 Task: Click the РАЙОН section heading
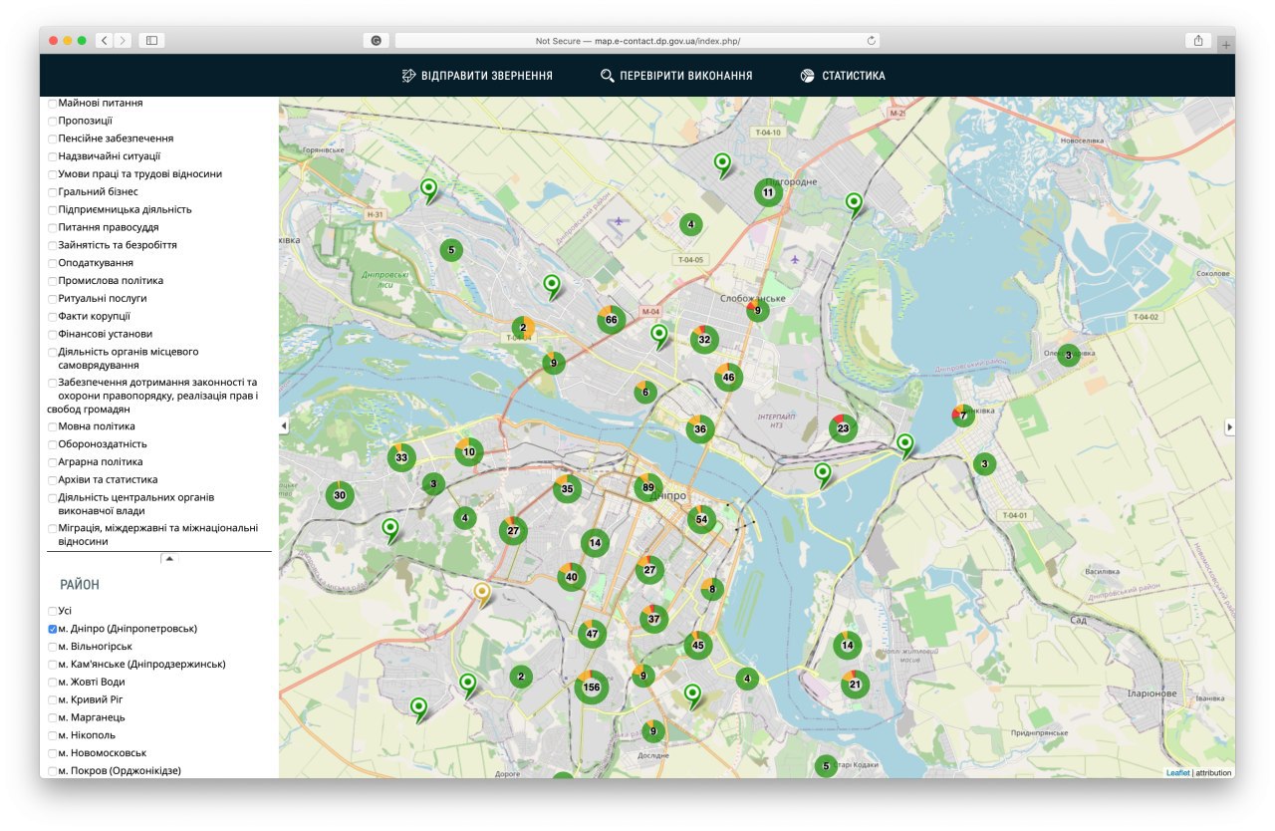point(80,585)
